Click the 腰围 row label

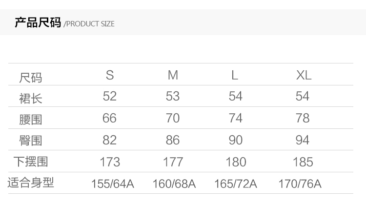pos(31,119)
